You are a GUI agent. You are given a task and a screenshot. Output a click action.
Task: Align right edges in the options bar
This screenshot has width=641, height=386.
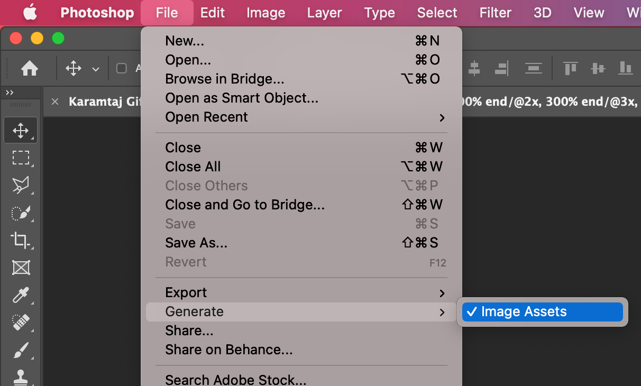pyautogui.click(x=501, y=68)
